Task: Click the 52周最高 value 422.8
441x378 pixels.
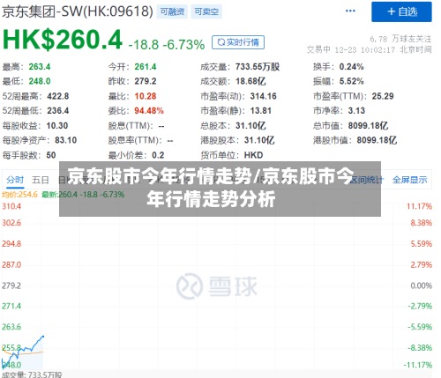Action: [x=58, y=96]
